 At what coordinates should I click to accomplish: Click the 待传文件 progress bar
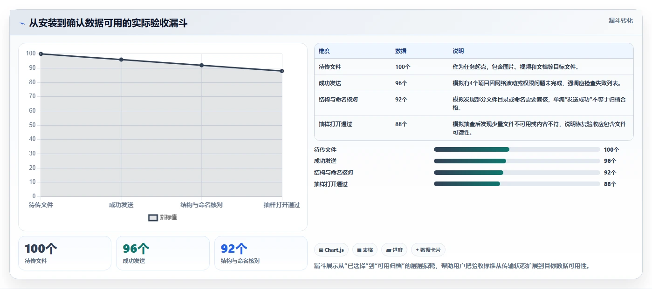coord(517,149)
